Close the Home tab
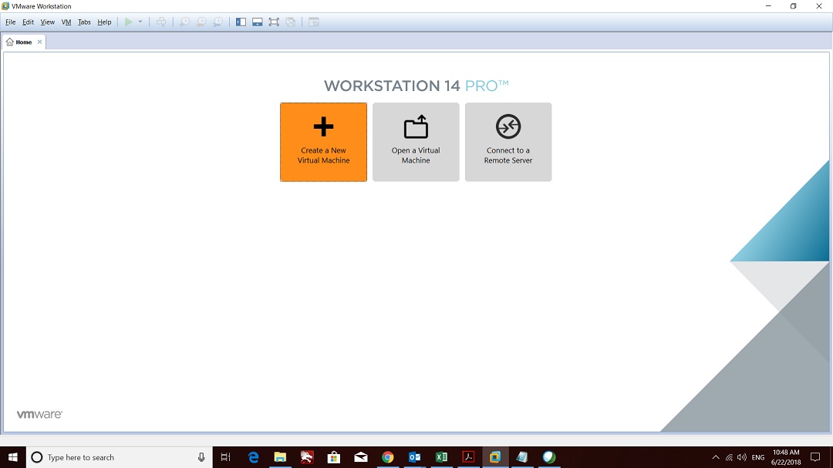 (39, 42)
